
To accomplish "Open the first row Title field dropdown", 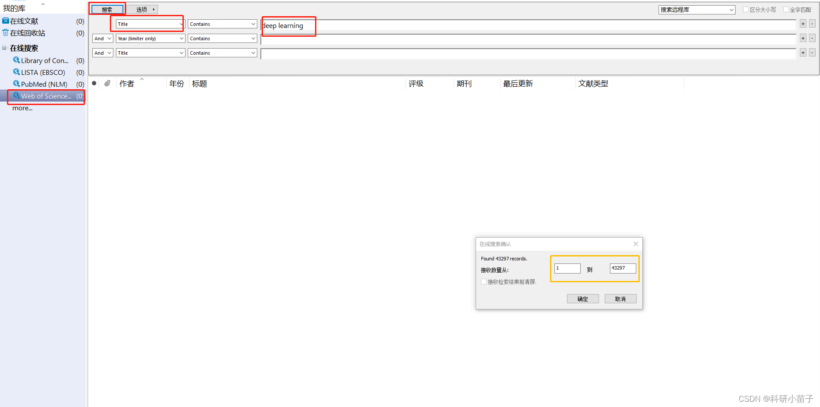I will coord(151,24).
